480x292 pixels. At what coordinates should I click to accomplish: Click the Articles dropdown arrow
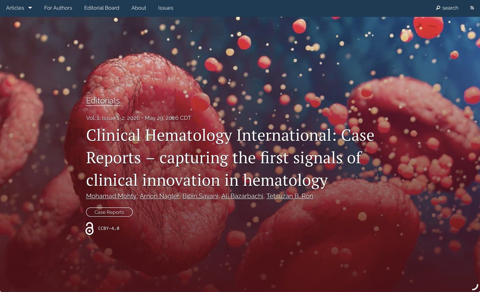tap(30, 8)
